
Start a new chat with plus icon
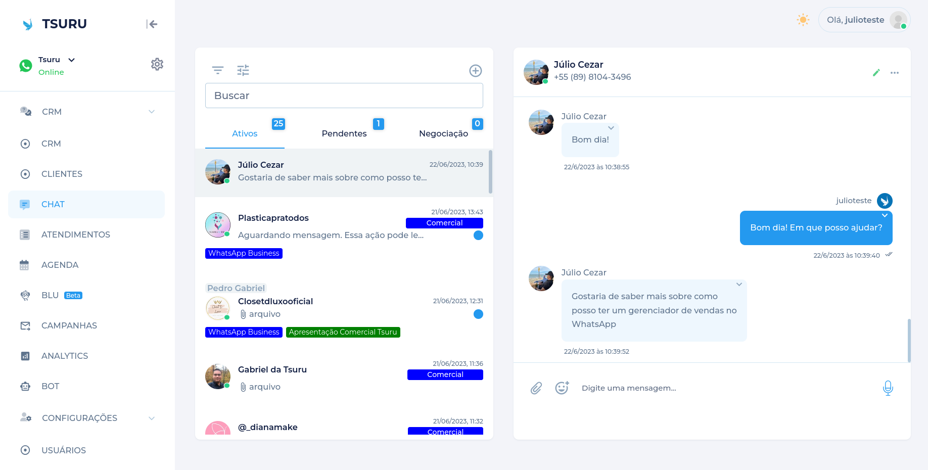[x=475, y=71]
